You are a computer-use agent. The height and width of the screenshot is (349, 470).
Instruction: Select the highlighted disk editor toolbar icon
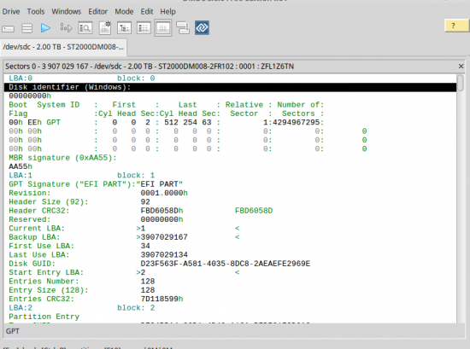(x=163, y=28)
